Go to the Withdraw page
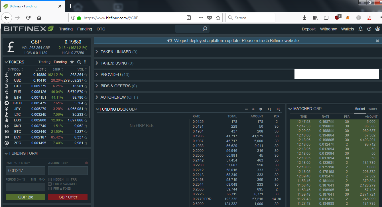Viewport: 382px width, 207px height. 328,29
